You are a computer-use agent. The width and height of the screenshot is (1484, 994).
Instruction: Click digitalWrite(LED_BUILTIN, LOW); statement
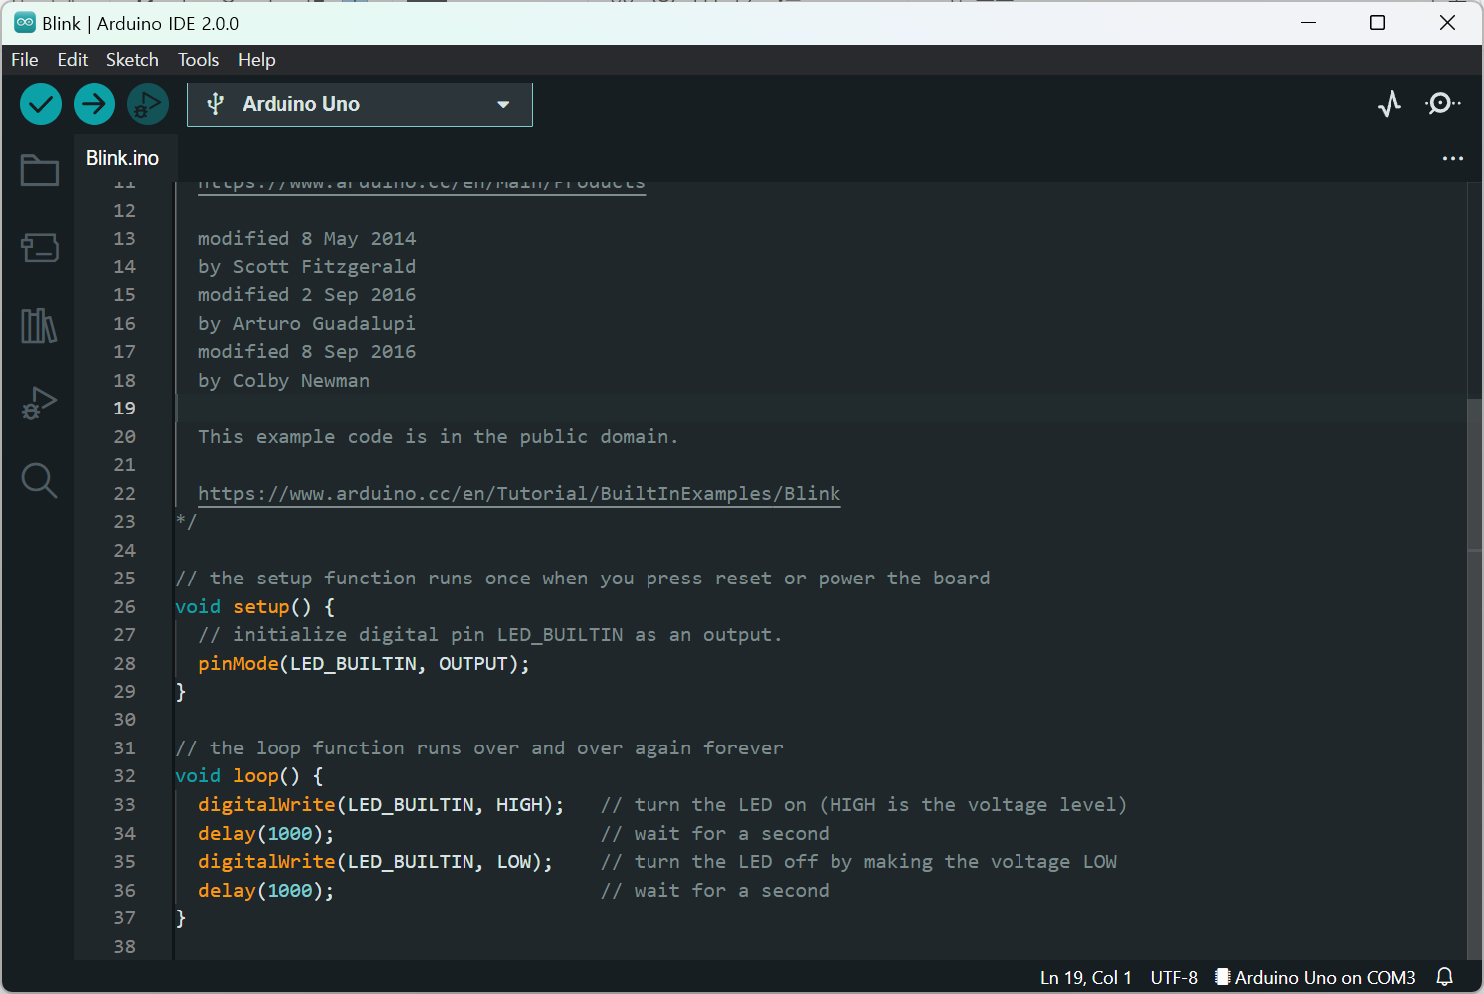point(375,861)
